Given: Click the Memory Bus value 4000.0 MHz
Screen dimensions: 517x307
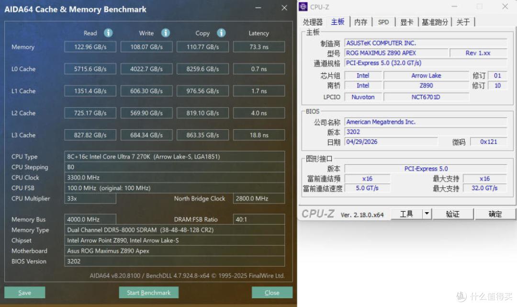Looking at the screenshot, I should point(90,219).
